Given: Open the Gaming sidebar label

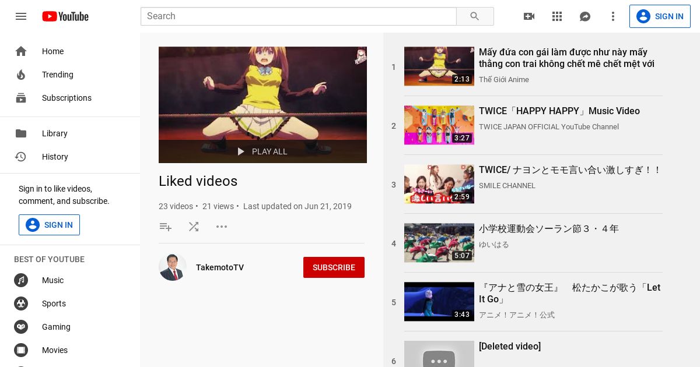Looking at the screenshot, I should (56, 327).
